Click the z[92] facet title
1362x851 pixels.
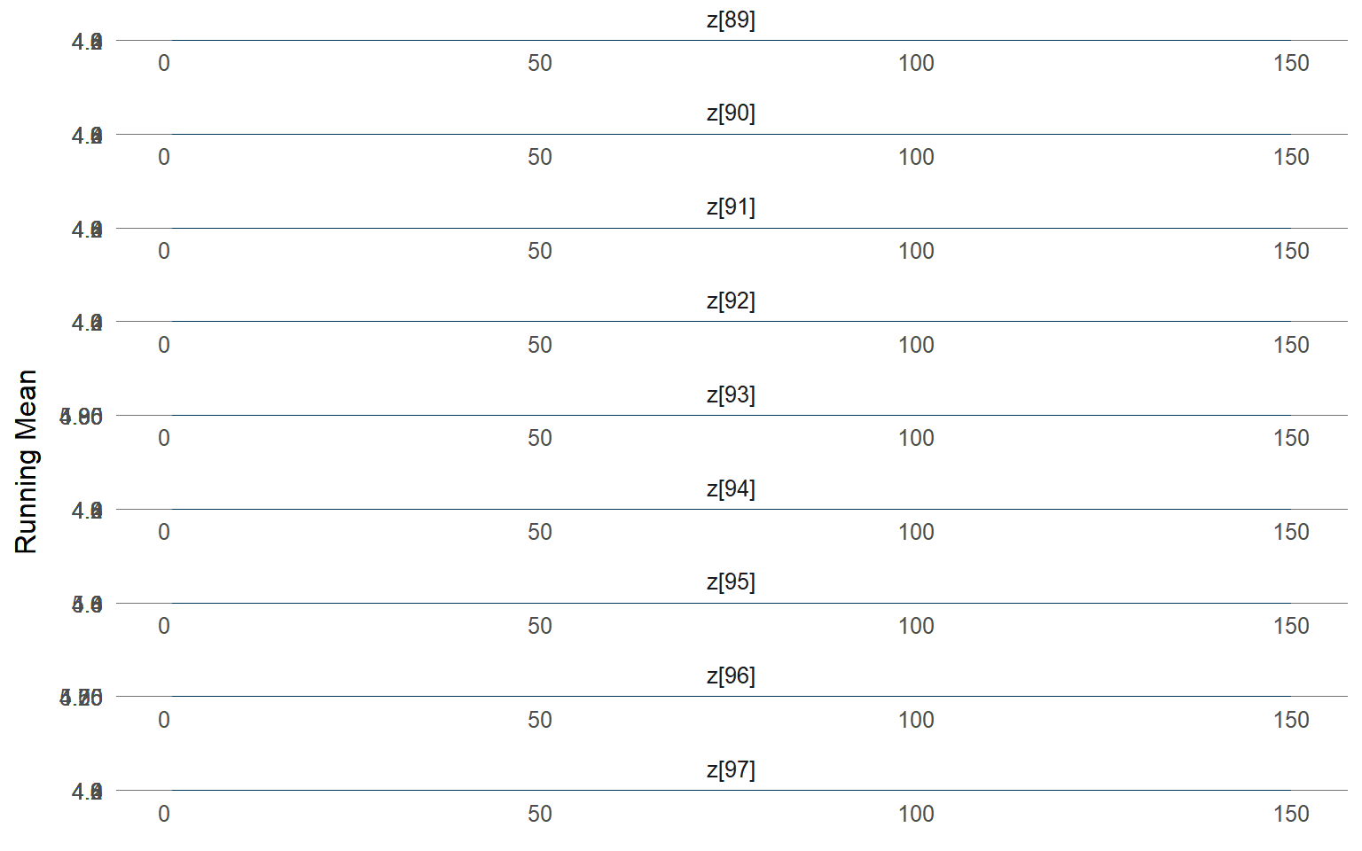[731, 301]
